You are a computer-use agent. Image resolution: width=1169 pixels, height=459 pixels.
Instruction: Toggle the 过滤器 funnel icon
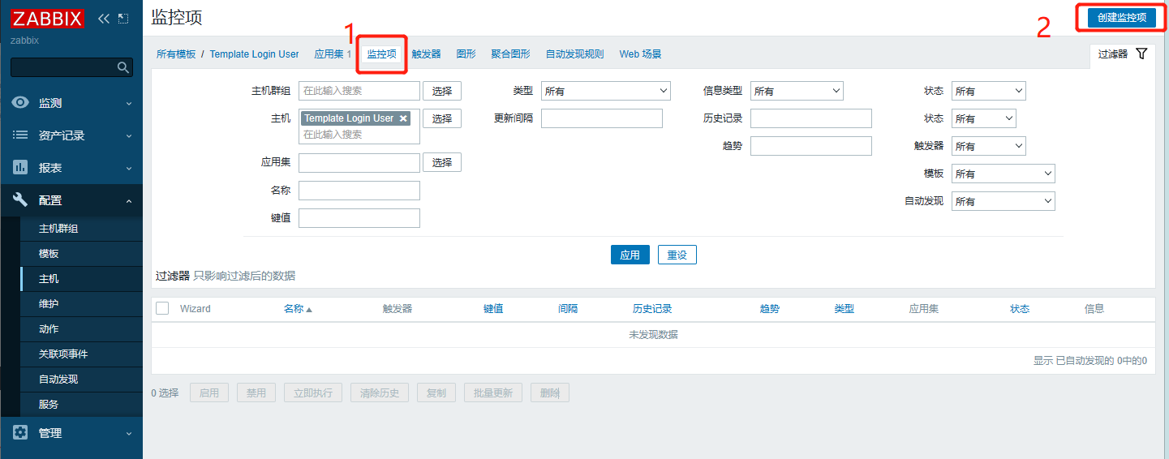[x=1141, y=54]
